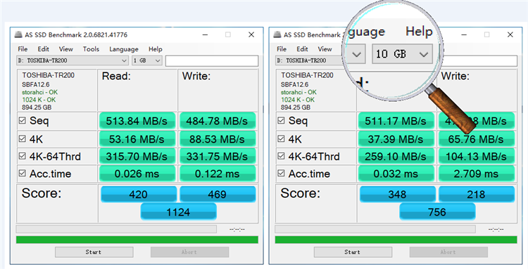The height and width of the screenshot is (269, 528).
Task: Open the magnified 10 GB size dropdown
Action: (x=403, y=54)
